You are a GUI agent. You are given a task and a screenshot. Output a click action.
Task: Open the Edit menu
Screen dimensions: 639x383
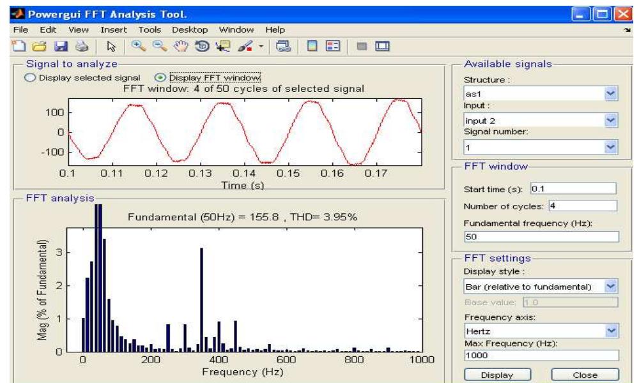tap(48, 30)
